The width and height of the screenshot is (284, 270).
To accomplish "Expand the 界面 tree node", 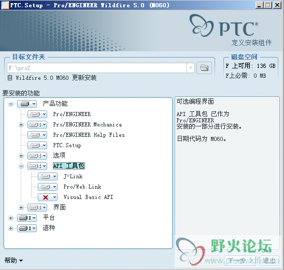I will click(x=21, y=207).
